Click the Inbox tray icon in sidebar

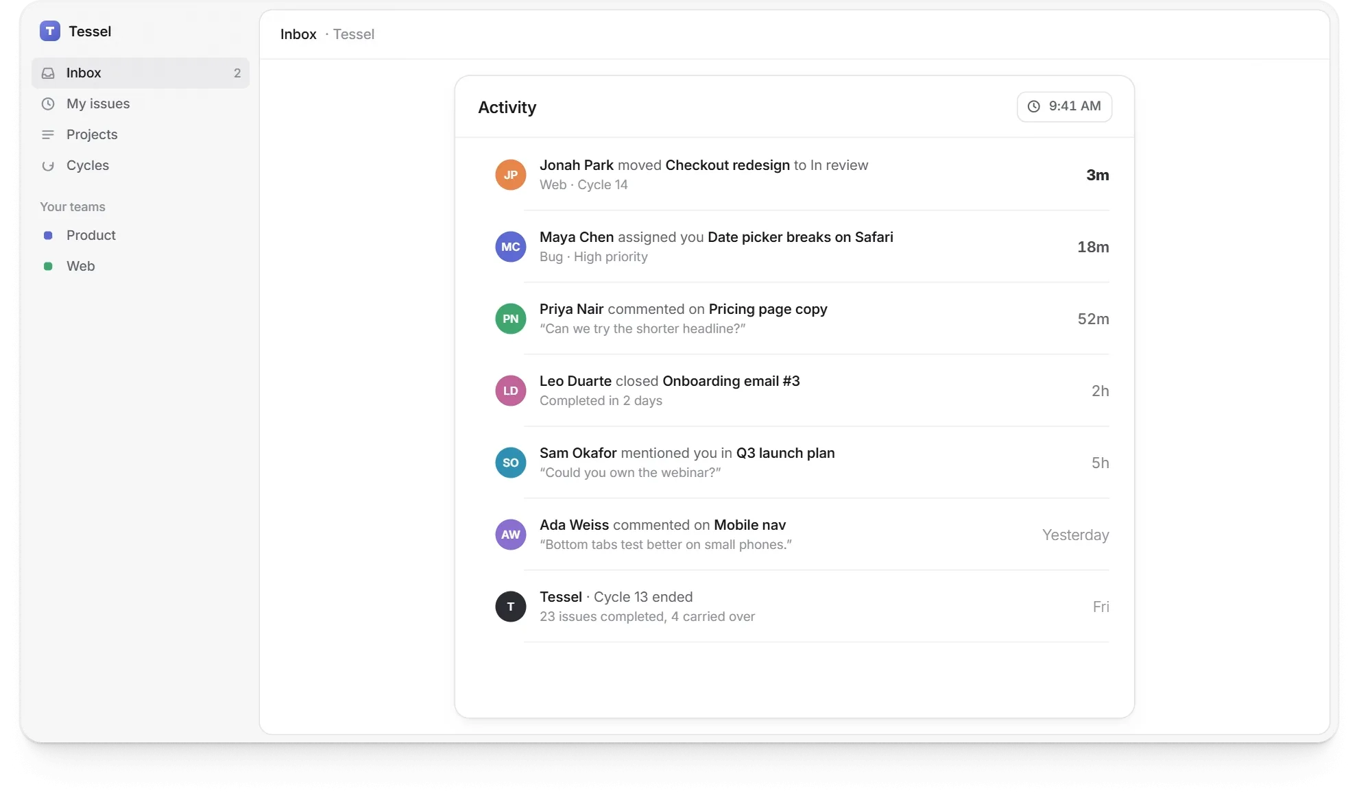(48, 73)
